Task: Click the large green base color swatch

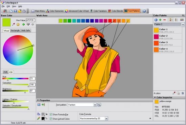Action: tap(6, 22)
